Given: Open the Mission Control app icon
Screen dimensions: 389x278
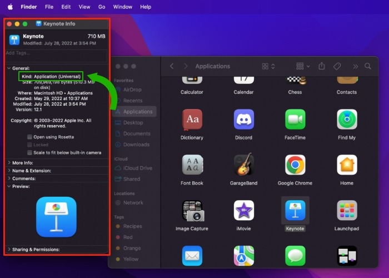Looking at the screenshot, I should tap(347, 256).
